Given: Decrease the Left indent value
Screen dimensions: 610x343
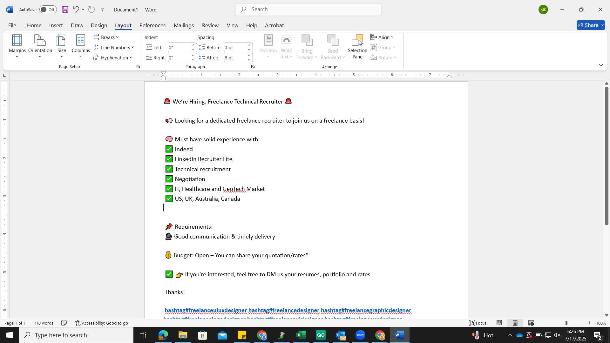Looking at the screenshot, I should click(193, 50).
